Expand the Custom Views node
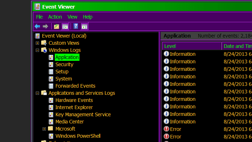Screen dimensions: 252x142 pos(37,43)
